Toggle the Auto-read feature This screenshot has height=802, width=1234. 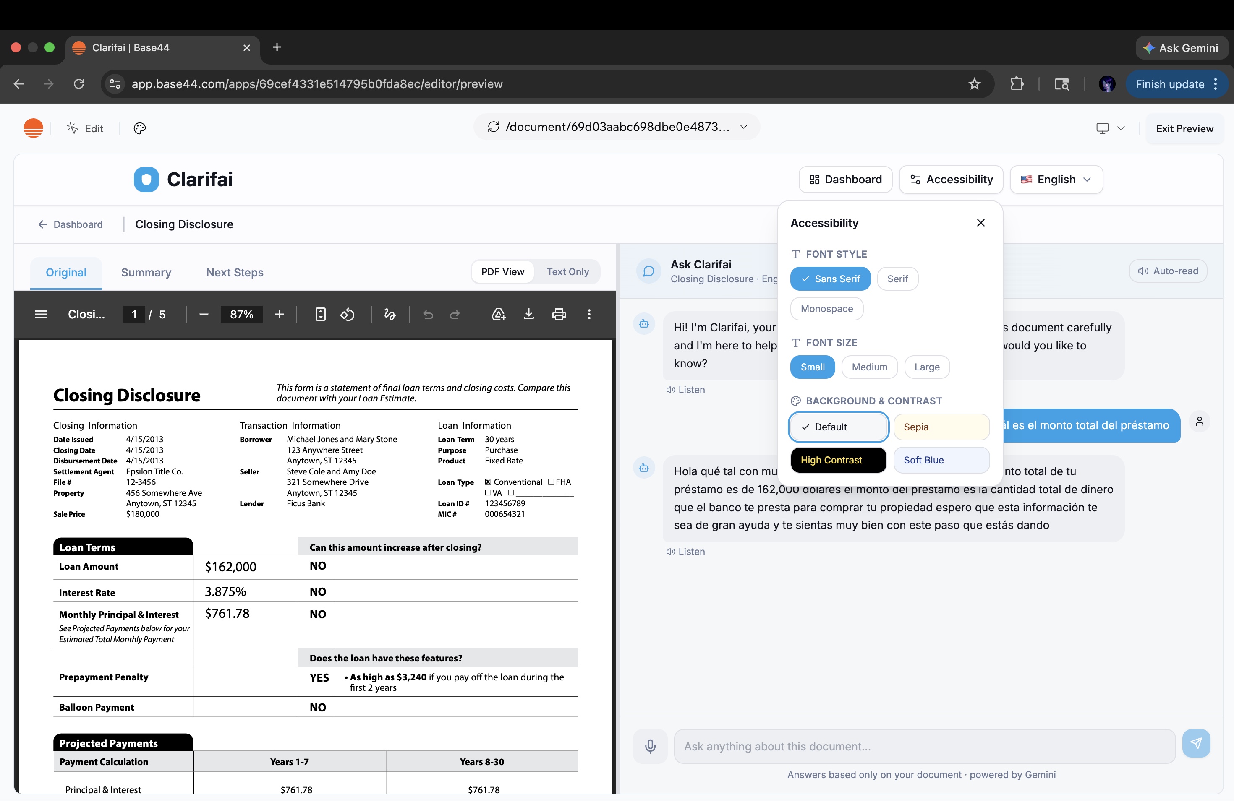tap(1168, 271)
